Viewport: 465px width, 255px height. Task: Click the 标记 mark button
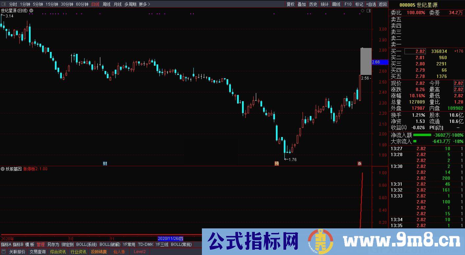pos(359,4)
